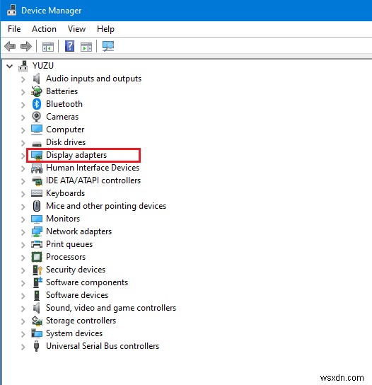372x385 pixels.
Task: Click Scan for hardware changes icon
Action: 108,46
